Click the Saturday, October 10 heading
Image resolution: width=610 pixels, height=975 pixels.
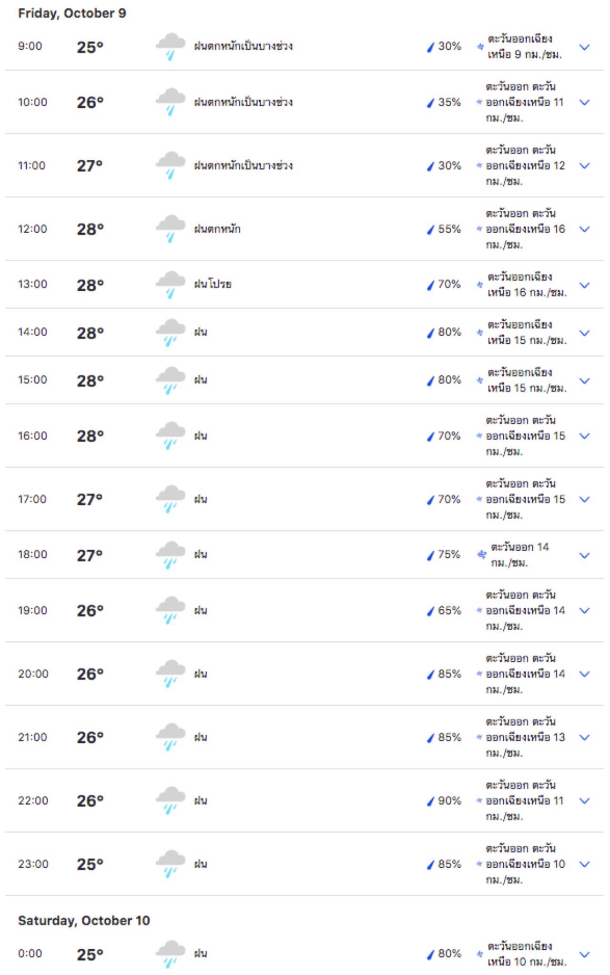pos(84,920)
